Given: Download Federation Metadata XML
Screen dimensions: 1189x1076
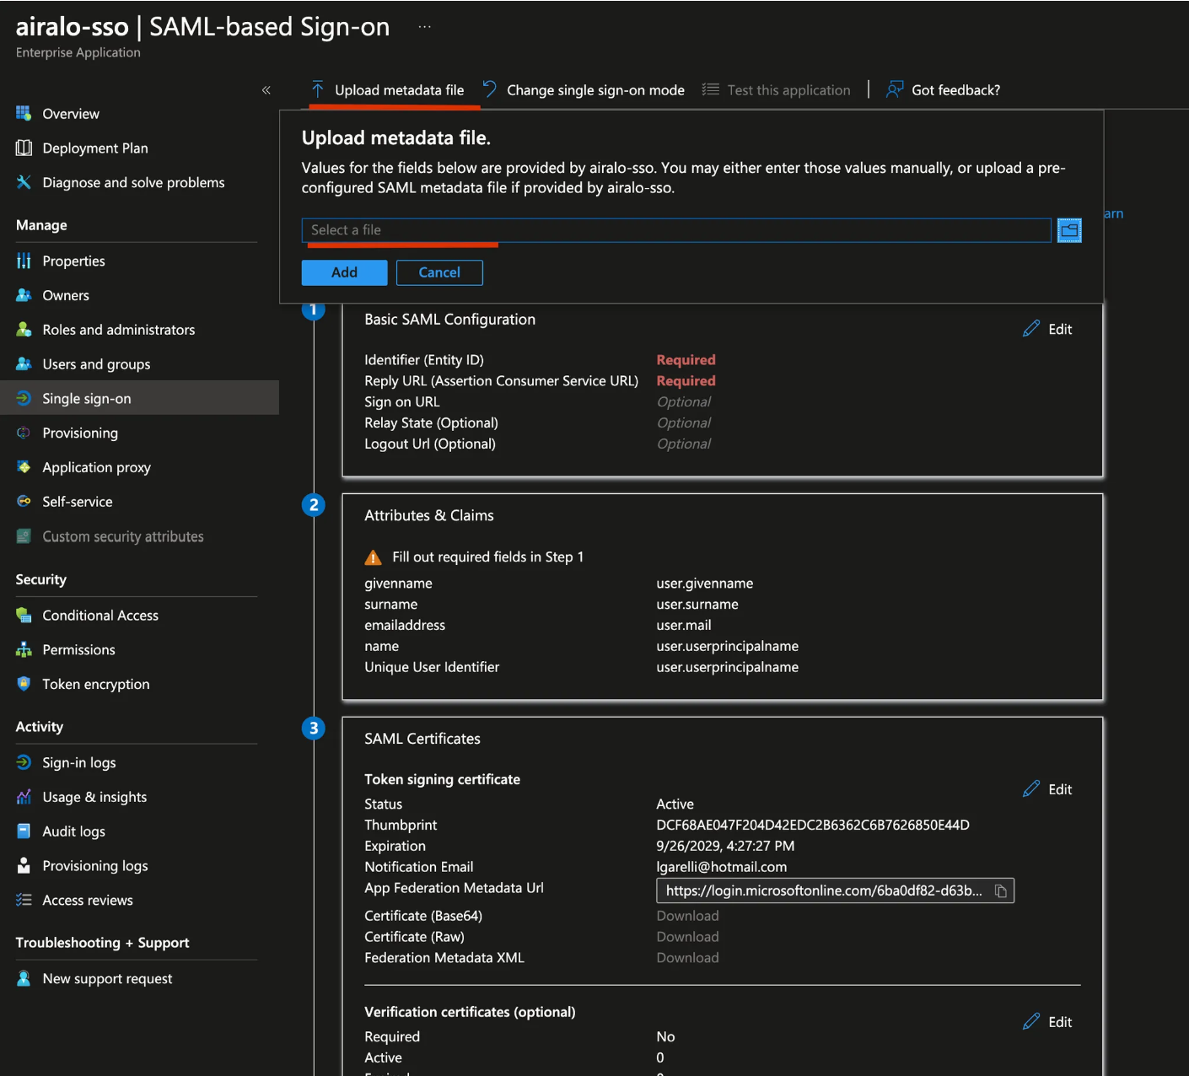Looking at the screenshot, I should coord(687,958).
